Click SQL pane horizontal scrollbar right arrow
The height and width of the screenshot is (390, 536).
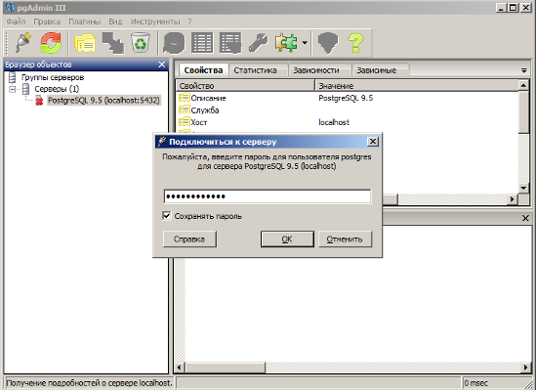[526, 368]
